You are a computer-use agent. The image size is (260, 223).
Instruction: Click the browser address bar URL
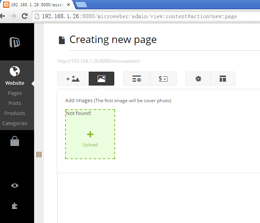[139, 16]
